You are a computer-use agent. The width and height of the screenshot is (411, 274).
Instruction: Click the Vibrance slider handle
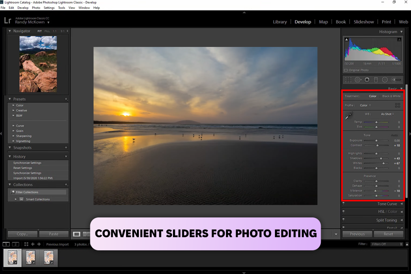coord(375,191)
